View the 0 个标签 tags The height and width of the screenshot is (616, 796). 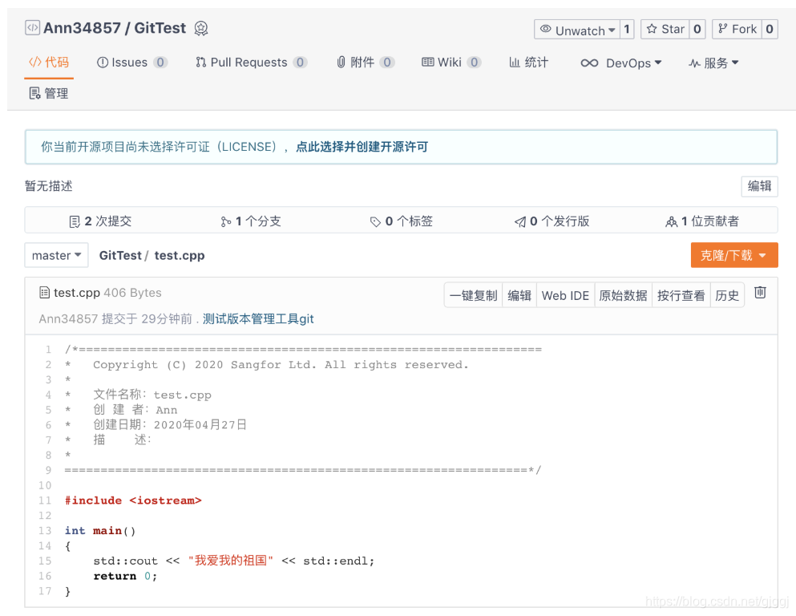tap(401, 221)
